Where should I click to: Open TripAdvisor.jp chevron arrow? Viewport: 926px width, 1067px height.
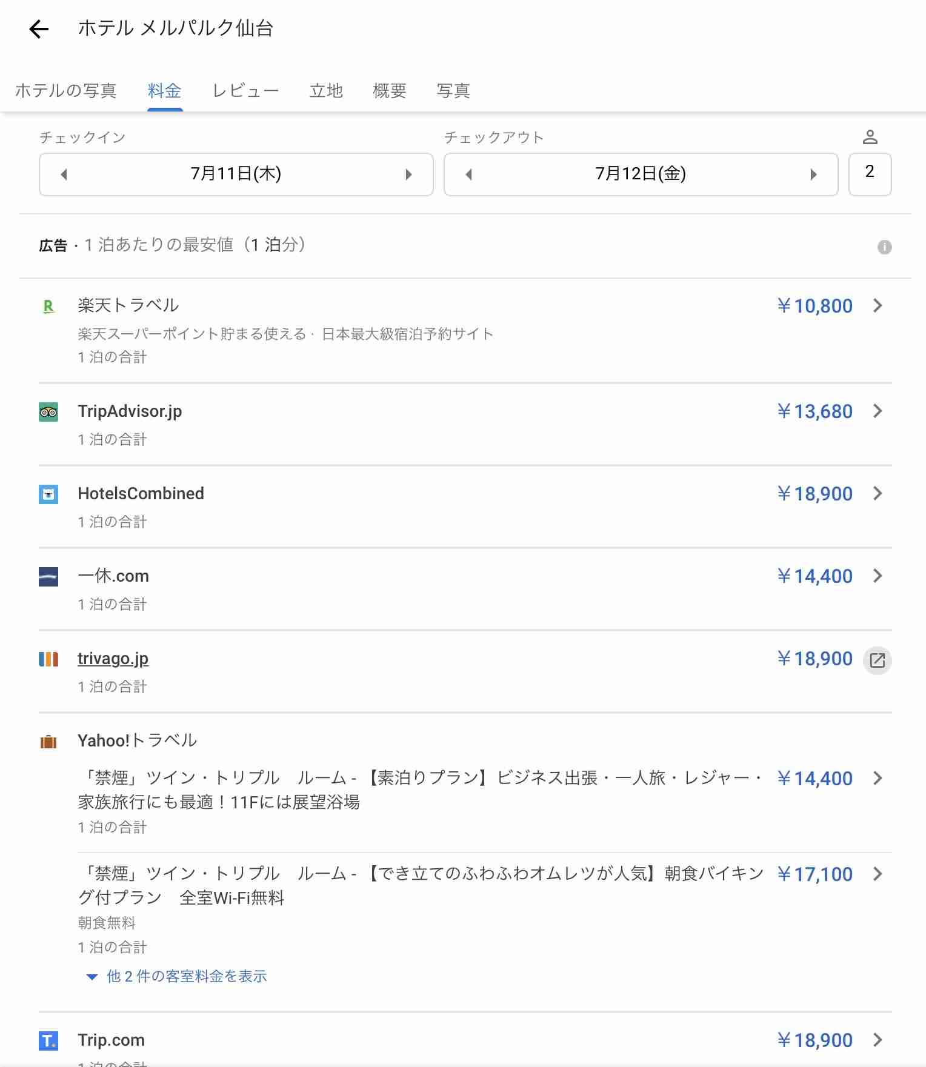(x=878, y=411)
